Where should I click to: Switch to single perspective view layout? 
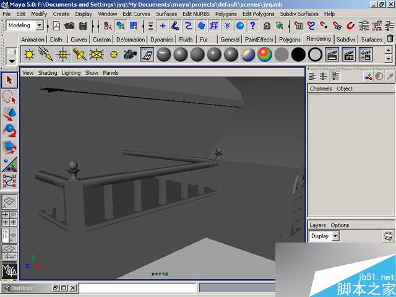pyautogui.click(x=9, y=202)
